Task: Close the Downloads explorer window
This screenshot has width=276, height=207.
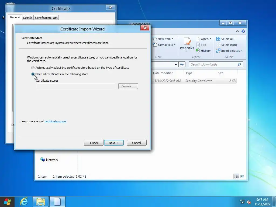Action: coord(240,23)
